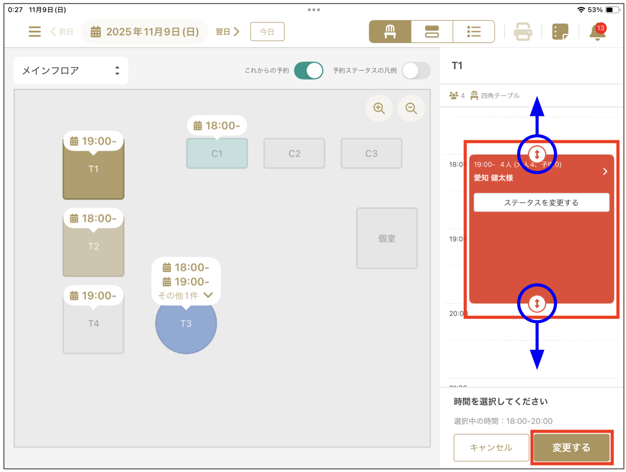Open notifications bell with 13 badge
Screen dimensions: 626x472
[x=597, y=32]
